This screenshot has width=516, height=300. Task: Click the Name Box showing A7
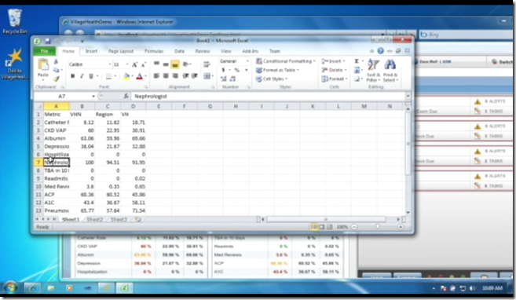pyautogui.click(x=62, y=96)
